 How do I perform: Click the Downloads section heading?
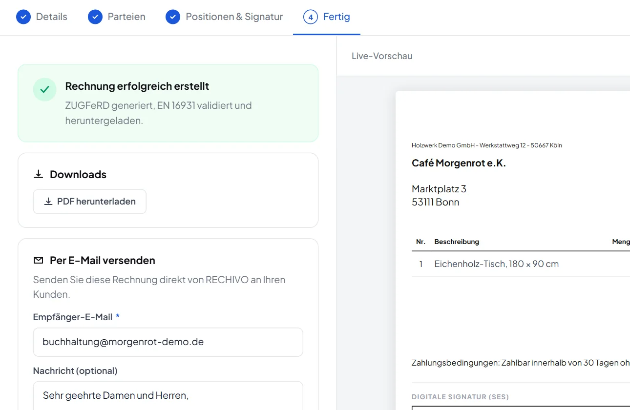click(x=78, y=174)
